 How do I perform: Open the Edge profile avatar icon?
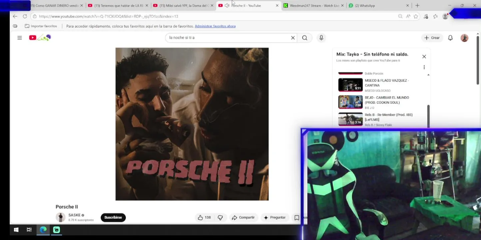pyautogui.click(x=445, y=16)
